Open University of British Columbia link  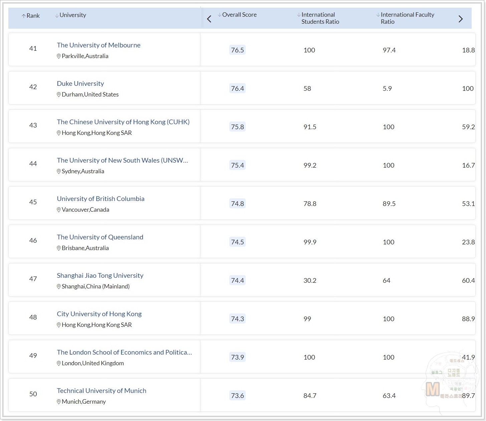(x=100, y=199)
